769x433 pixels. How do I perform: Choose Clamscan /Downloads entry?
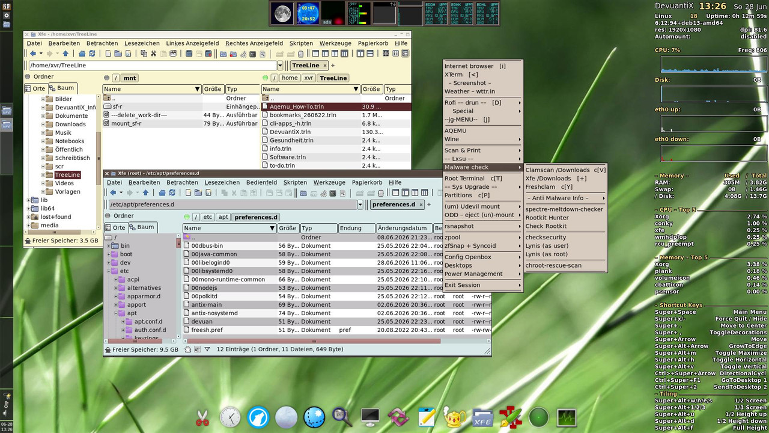(x=565, y=170)
